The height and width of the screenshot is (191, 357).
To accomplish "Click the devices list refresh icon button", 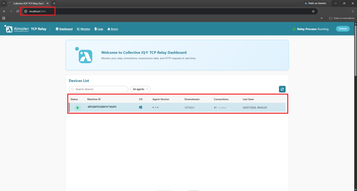I will click(282, 89).
